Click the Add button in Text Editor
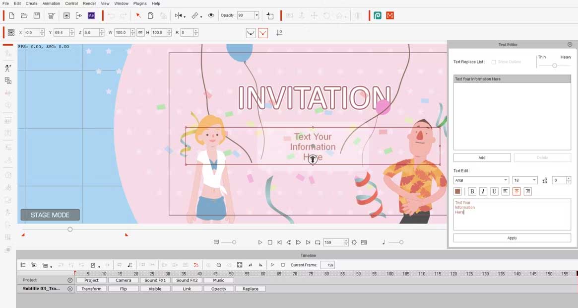Screen dimensions: 578x308 (482, 157)
